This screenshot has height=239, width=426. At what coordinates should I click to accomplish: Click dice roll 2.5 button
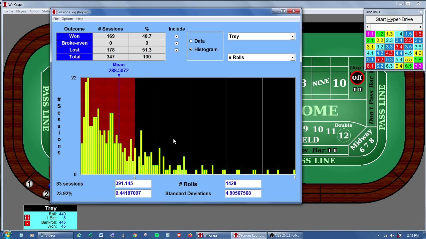pos(408,40)
